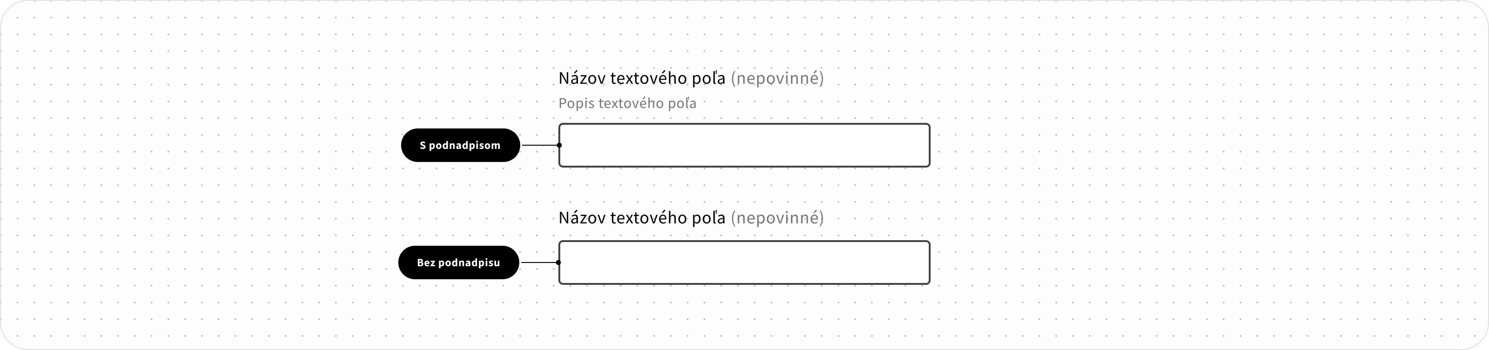Click the border of the upper input box
This screenshot has height=350, width=1489.
point(744,124)
